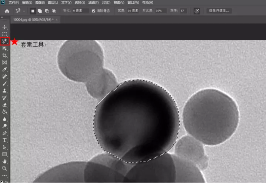Open the 图像(I) menu

click(x=40, y=3)
